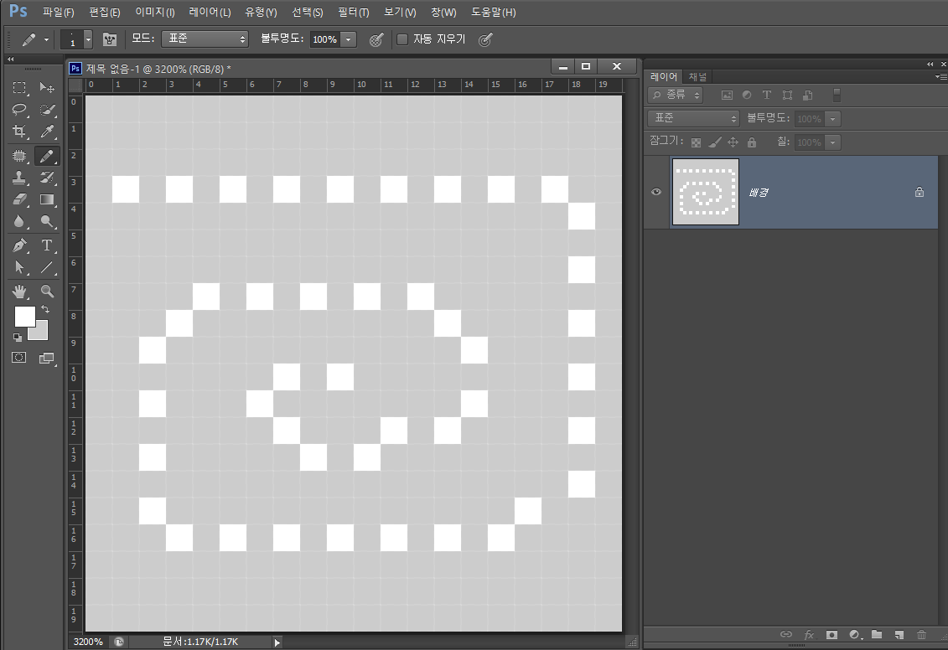Hide the 배경 layer with eye icon
Image resolution: width=948 pixels, height=650 pixels.
tap(656, 192)
